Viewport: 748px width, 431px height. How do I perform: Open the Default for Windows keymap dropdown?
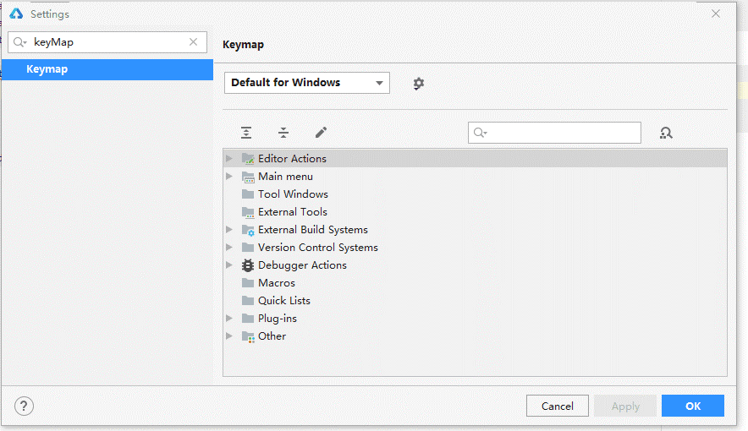307,83
